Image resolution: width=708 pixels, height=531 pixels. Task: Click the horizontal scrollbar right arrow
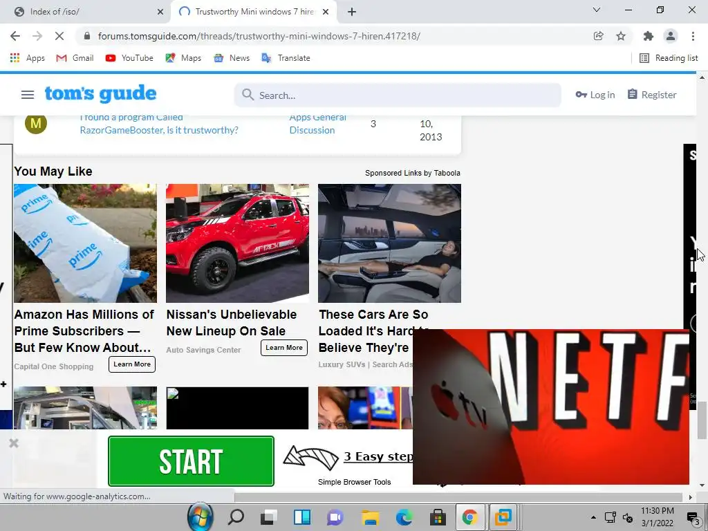tap(691, 497)
